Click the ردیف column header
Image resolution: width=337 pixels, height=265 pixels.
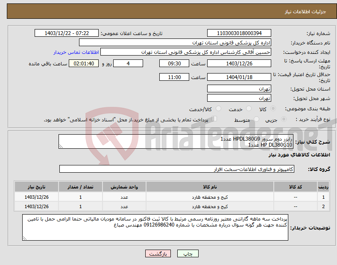click(x=323, y=187)
